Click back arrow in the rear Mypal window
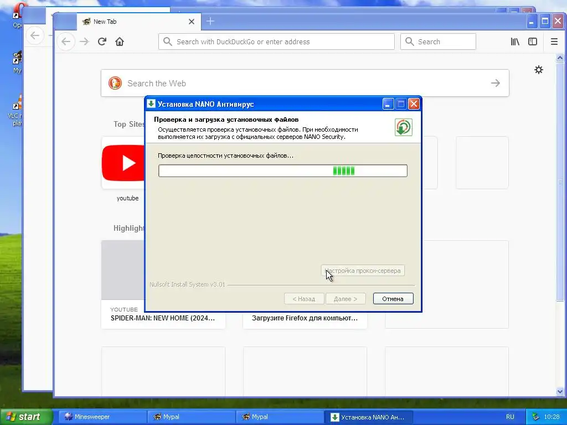 pos(35,35)
